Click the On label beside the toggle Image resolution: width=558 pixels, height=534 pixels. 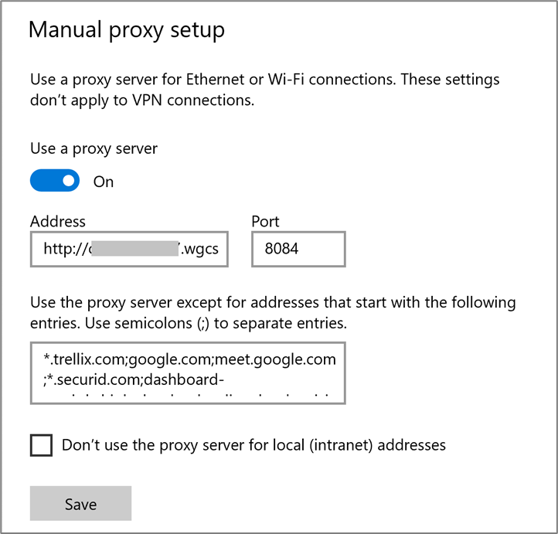point(103,182)
